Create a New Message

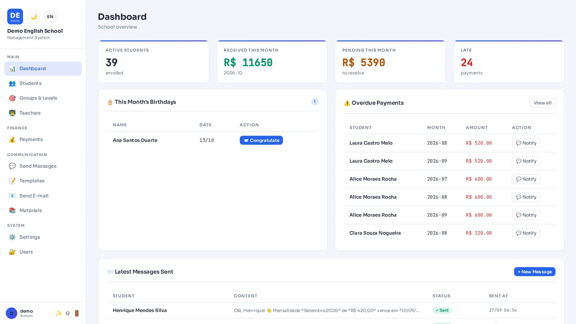pos(535,271)
